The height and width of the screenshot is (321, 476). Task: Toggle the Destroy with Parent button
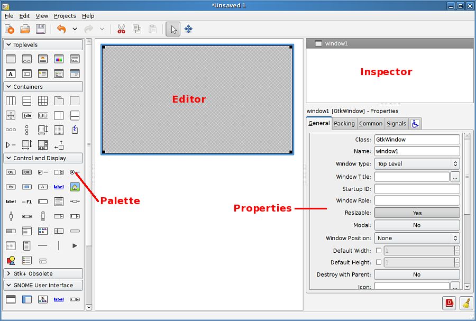click(417, 274)
